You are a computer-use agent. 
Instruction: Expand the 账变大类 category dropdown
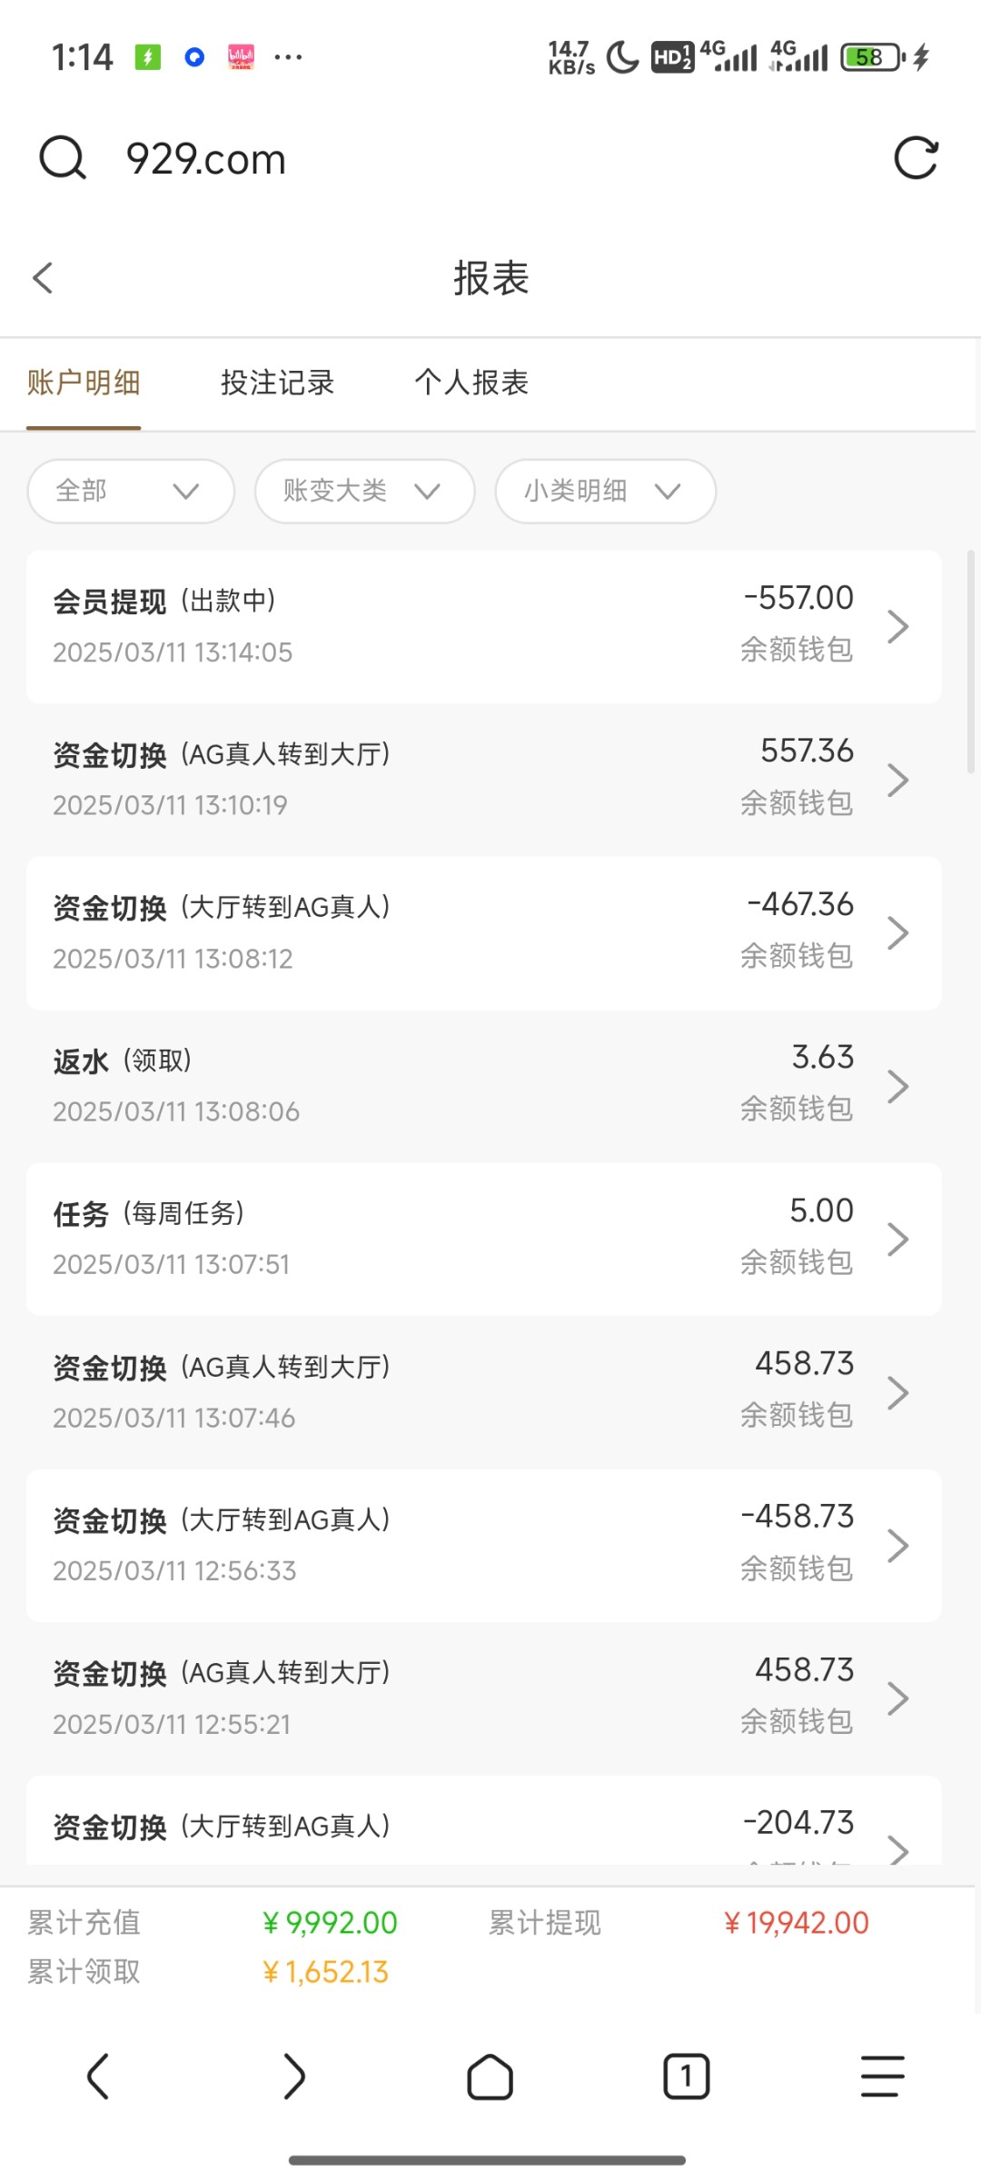tap(364, 492)
